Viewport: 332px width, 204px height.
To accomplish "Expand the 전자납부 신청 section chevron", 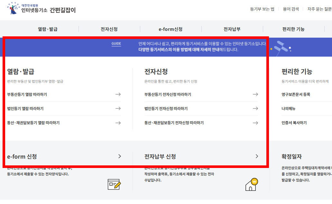I will [256, 156].
